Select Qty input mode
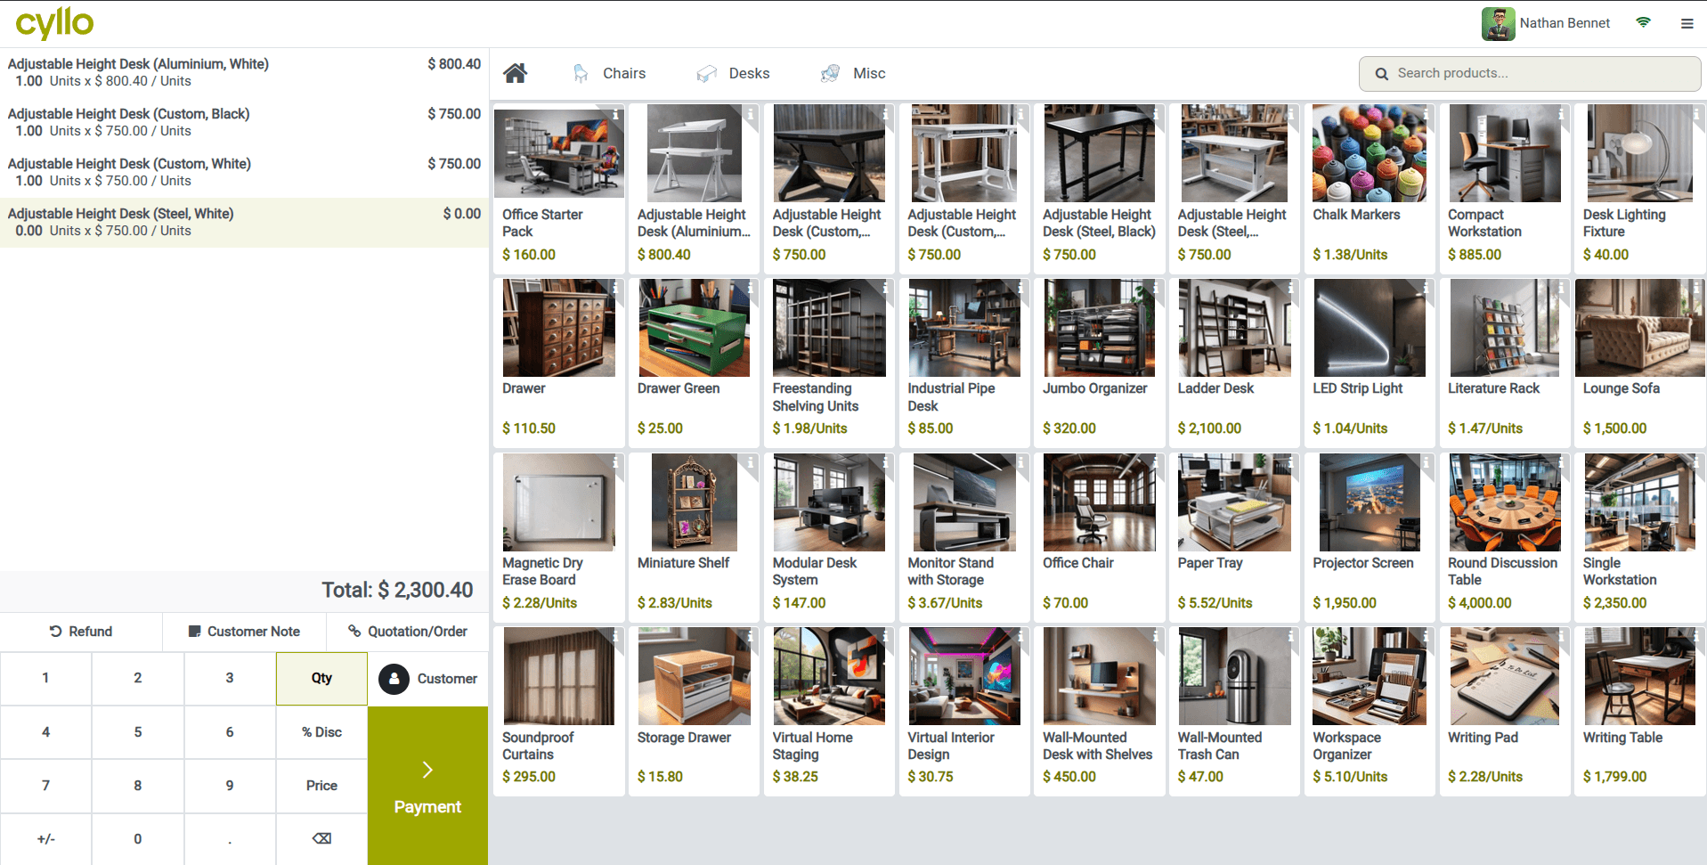1707x865 pixels. (x=321, y=678)
